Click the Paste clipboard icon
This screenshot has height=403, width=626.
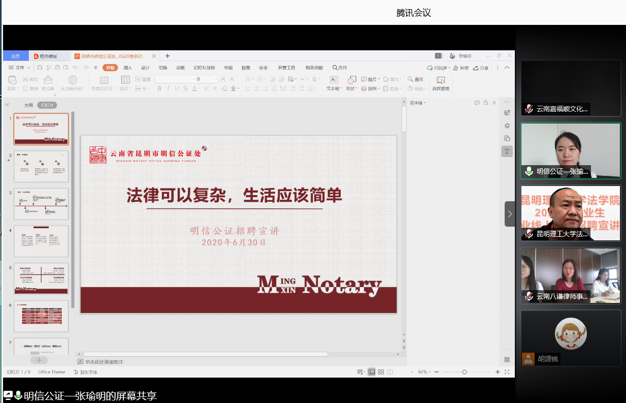point(14,80)
